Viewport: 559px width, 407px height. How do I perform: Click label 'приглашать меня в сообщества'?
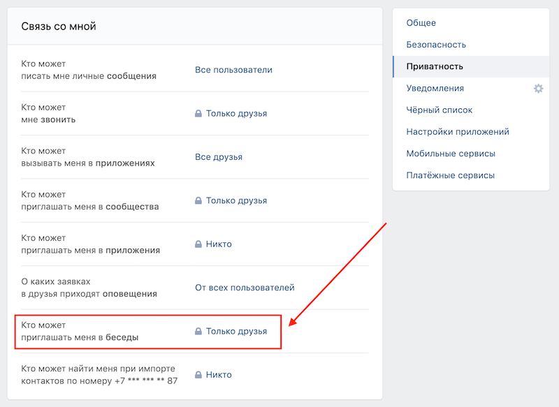click(x=90, y=207)
